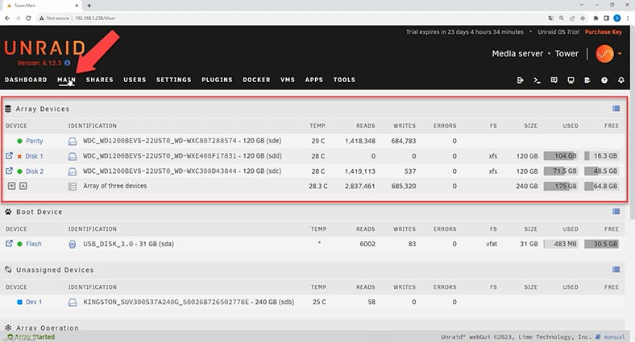This screenshot has width=635, height=342.
Task: Click Disk 2 green status indicator
Action: point(19,171)
